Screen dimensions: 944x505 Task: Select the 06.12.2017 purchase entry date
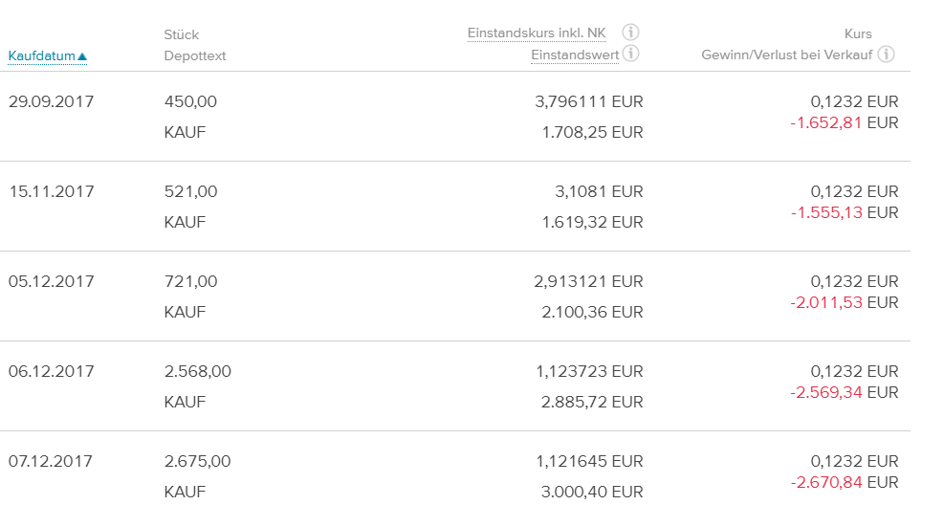[x=51, y=371]
